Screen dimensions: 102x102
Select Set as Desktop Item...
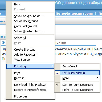(x=30, y=31)
